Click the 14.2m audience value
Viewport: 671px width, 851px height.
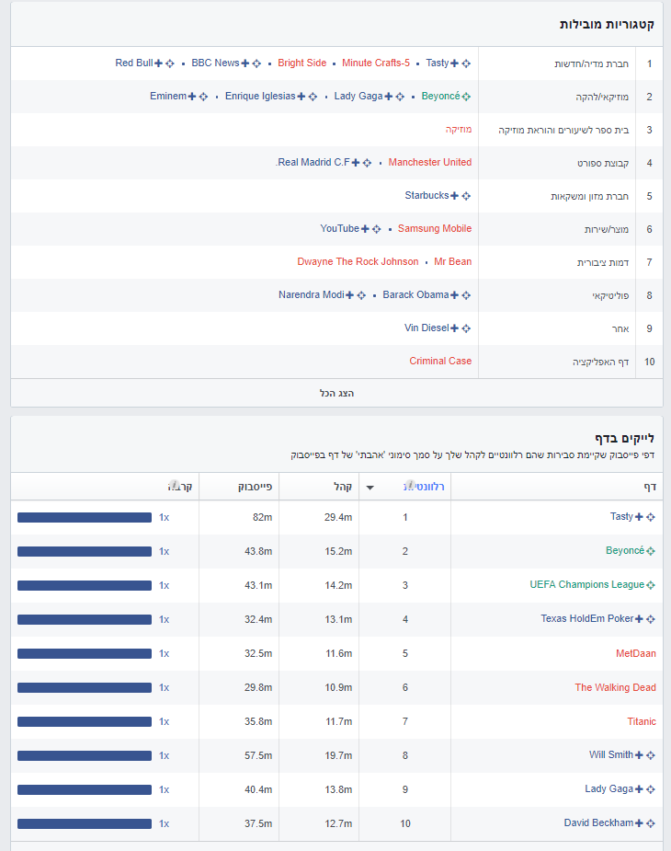pyautogui.click(x=338, y=585)
